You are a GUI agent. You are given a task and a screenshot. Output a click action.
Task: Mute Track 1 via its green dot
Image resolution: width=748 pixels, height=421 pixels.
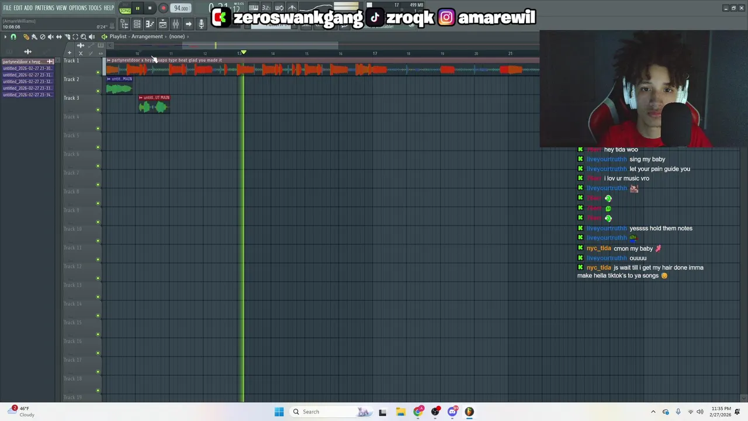coord(98,73)
